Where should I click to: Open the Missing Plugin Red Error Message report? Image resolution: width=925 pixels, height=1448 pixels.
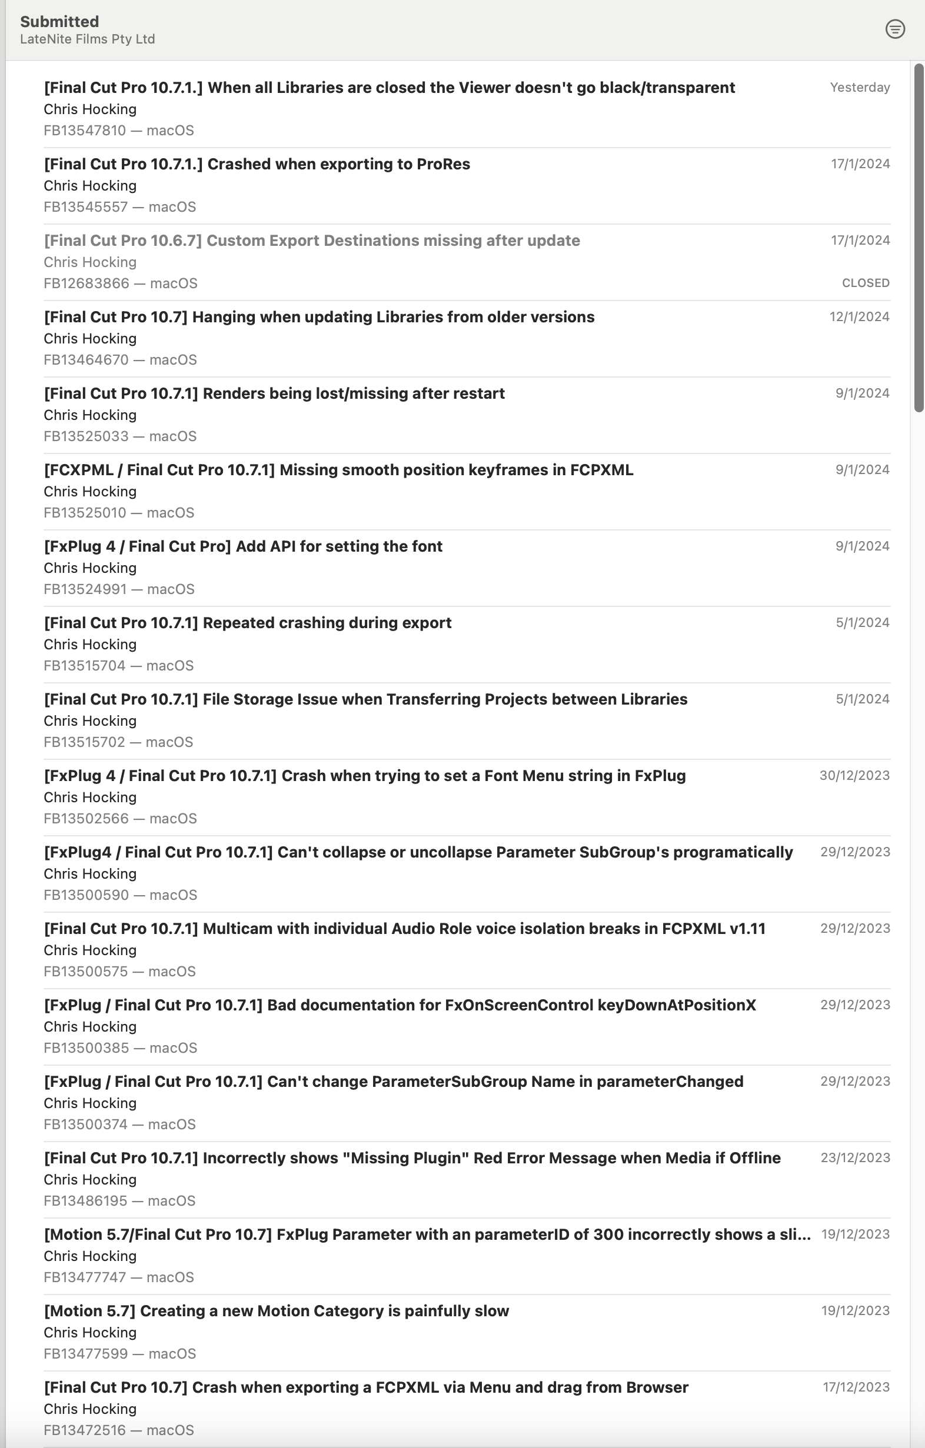pos(412,1157)
